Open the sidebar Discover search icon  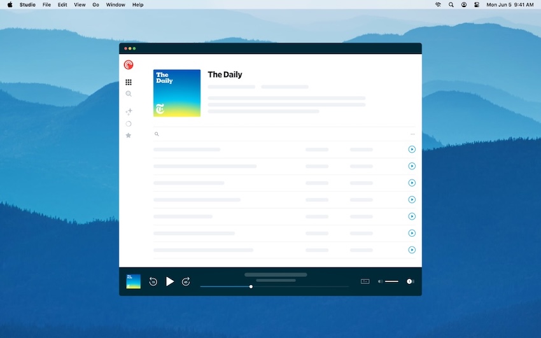point(129,94)
